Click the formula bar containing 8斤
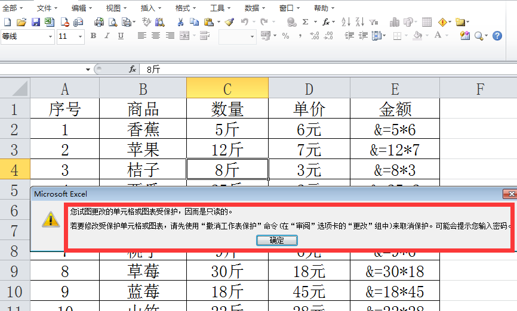Viewport: 517px width, 311px height. [x=328, y=70]
